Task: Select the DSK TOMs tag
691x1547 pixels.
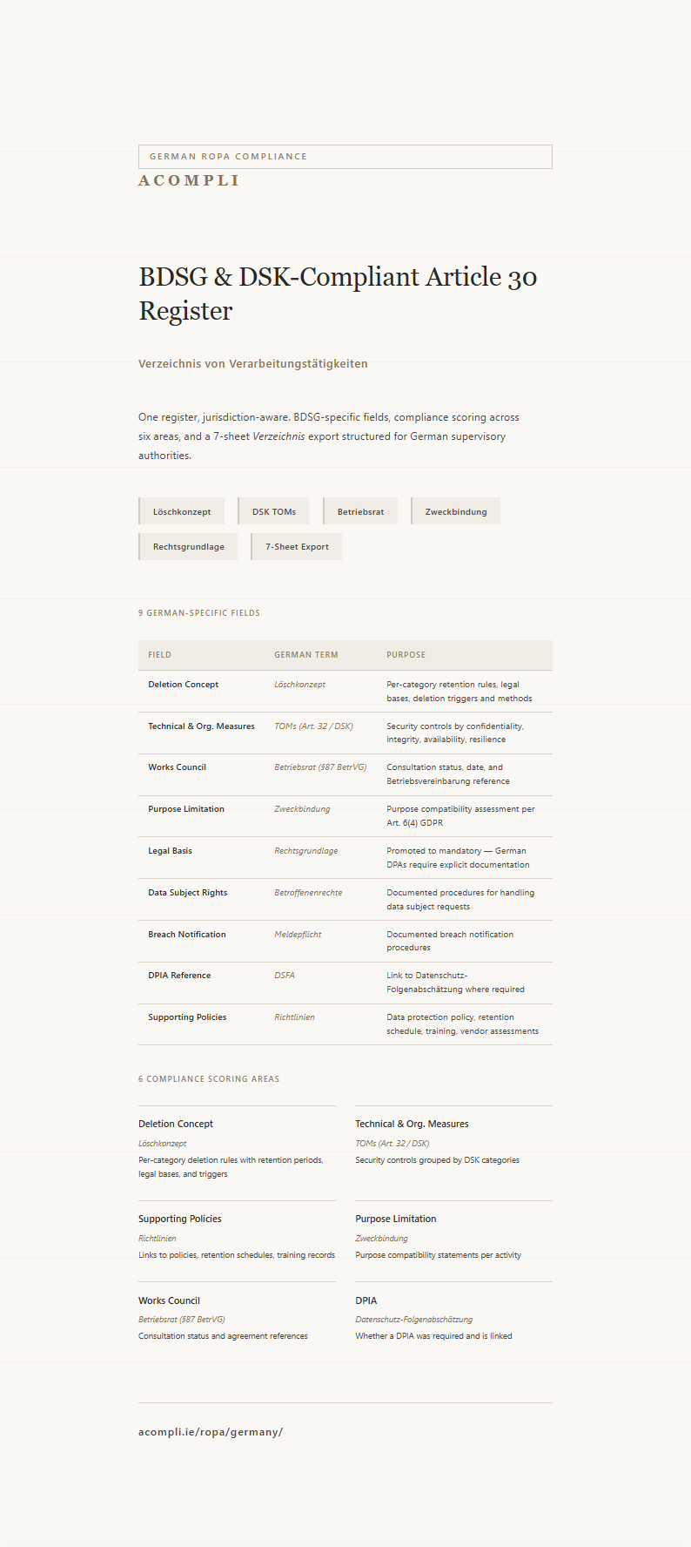Action: (274, 511)
